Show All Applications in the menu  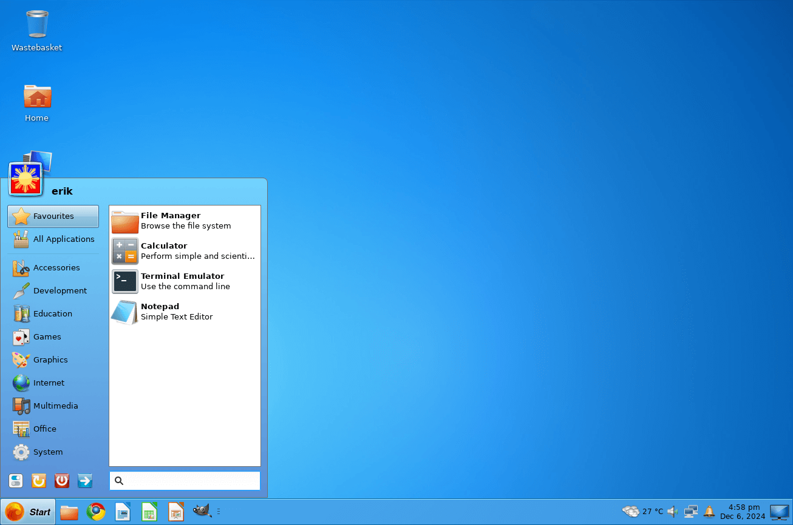[x=53, y=239]
